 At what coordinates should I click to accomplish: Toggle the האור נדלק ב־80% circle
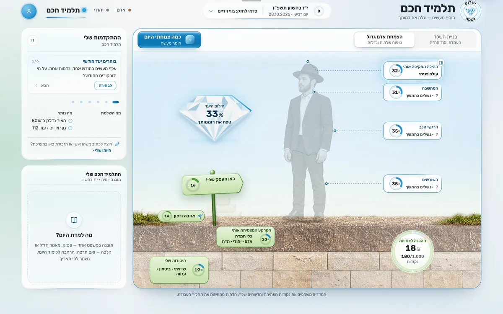pos(70,121)
